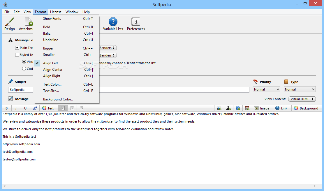The image size is (324, 191).
Task: Insert custom question-mark variable icon
Action: [x=238, y=108]
